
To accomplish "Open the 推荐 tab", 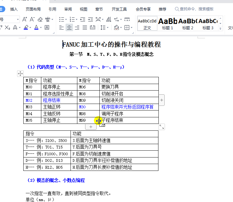I will pyautogui.click(x=162, y=9).
